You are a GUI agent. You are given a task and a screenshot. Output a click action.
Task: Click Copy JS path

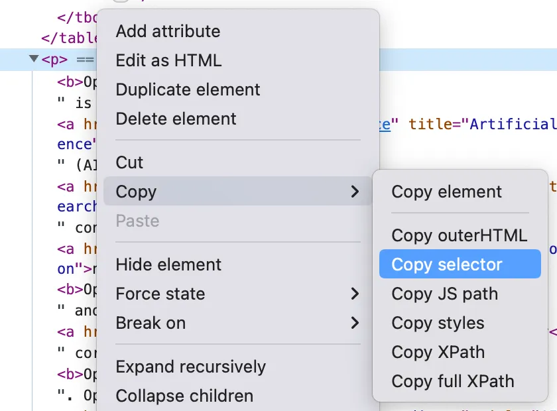(x=444, y=294)
